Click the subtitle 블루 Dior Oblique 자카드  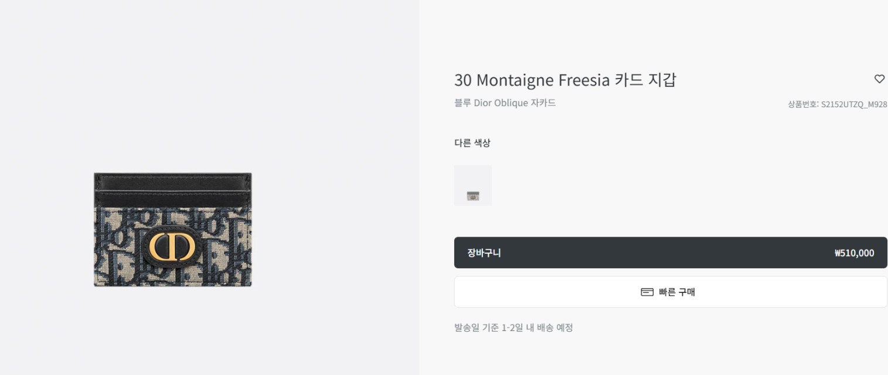(505, 103)
